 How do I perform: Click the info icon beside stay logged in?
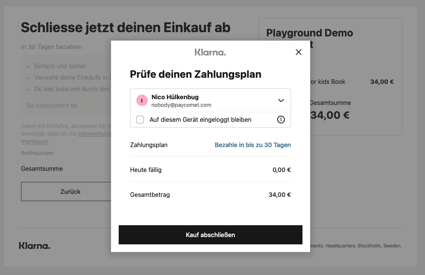281,119
